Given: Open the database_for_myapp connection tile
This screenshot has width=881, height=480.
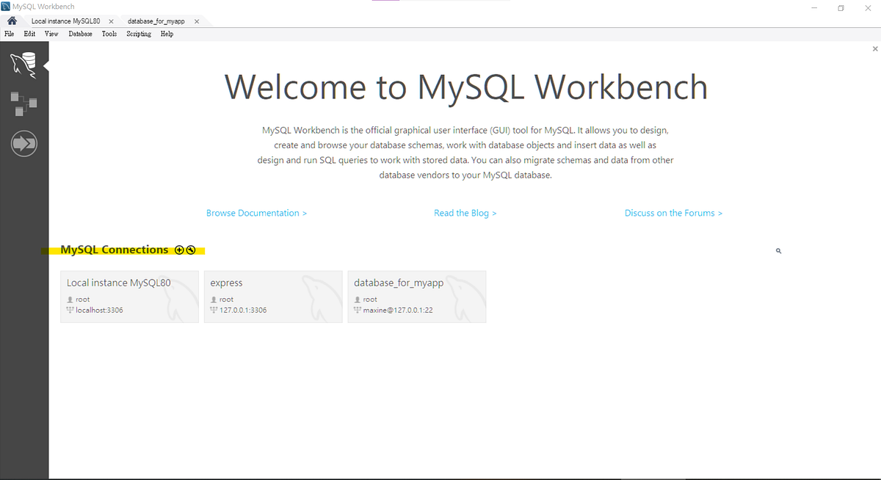Looking at the screenshot, I should coord(416,297).
